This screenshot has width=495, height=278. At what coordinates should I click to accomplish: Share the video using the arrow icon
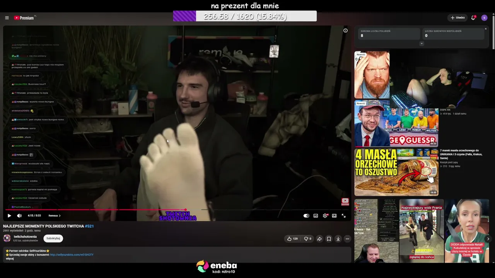coord(319,239)
